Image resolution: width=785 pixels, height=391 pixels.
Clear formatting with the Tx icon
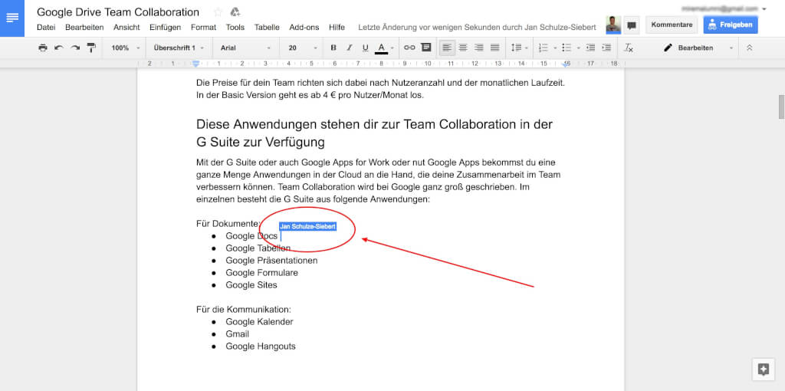(x=629, y=48)
